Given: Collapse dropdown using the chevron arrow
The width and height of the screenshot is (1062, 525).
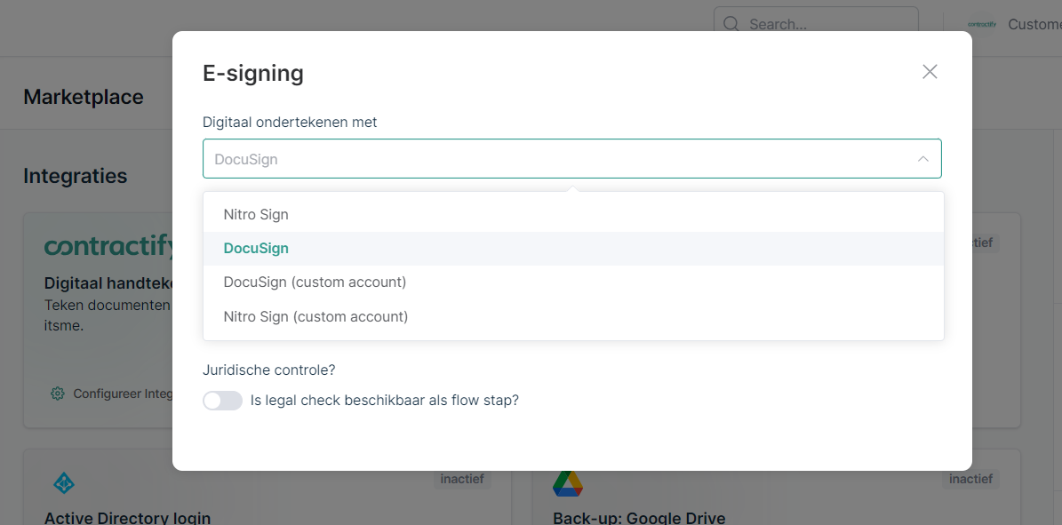Looking at the screenshot, I should [922, 159].
